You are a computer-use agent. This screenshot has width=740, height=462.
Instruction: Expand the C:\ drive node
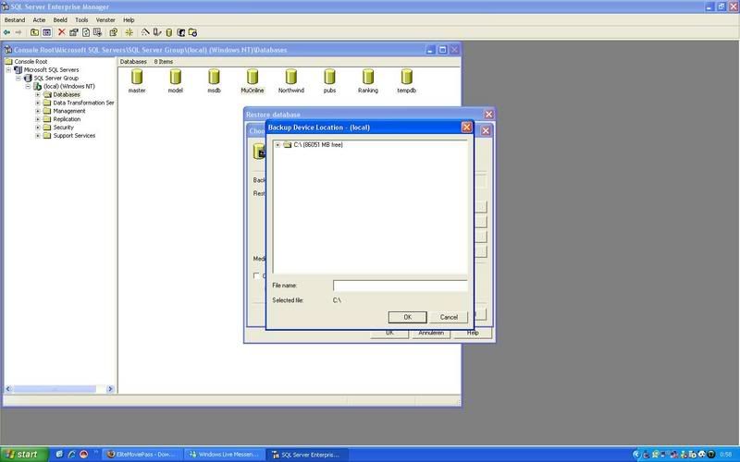277,145
